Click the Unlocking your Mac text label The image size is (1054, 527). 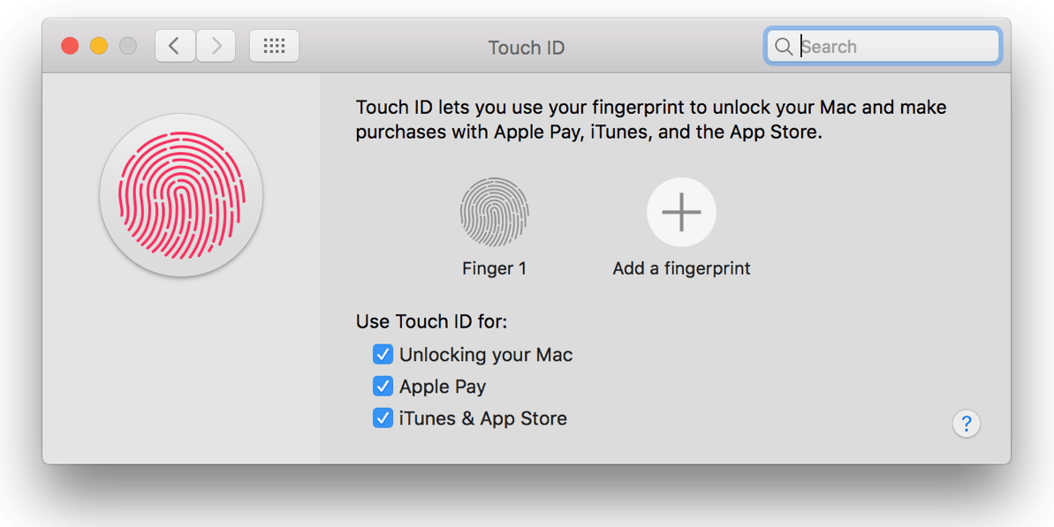click(487, 355)
